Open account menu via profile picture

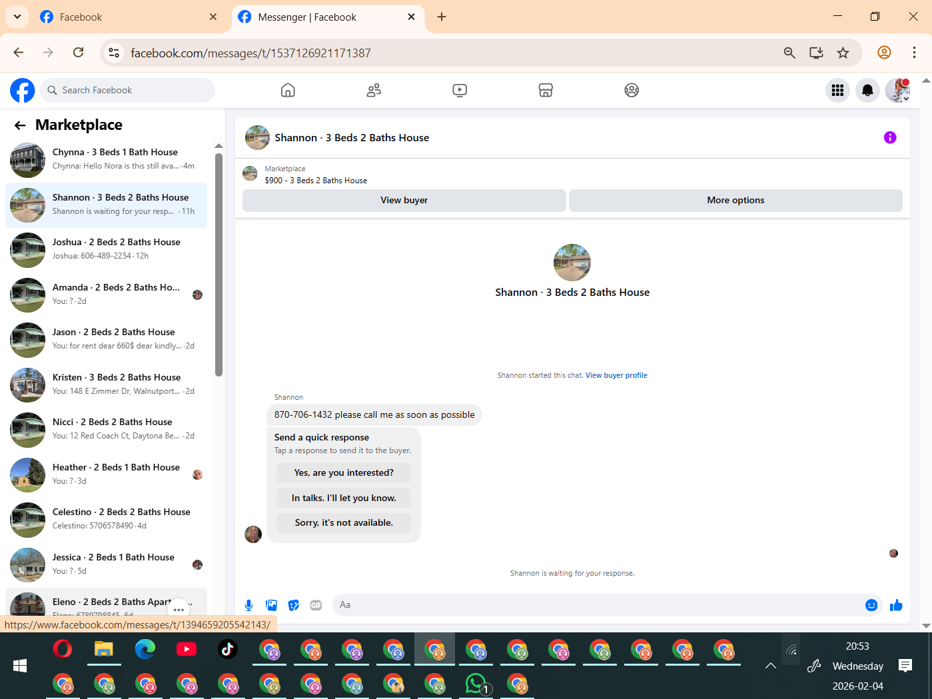pos(897,90)
